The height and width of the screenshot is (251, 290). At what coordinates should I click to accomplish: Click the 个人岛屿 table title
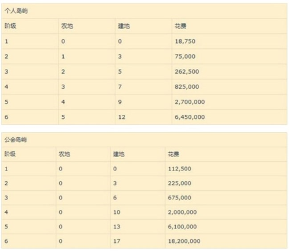tap(16, 11)
